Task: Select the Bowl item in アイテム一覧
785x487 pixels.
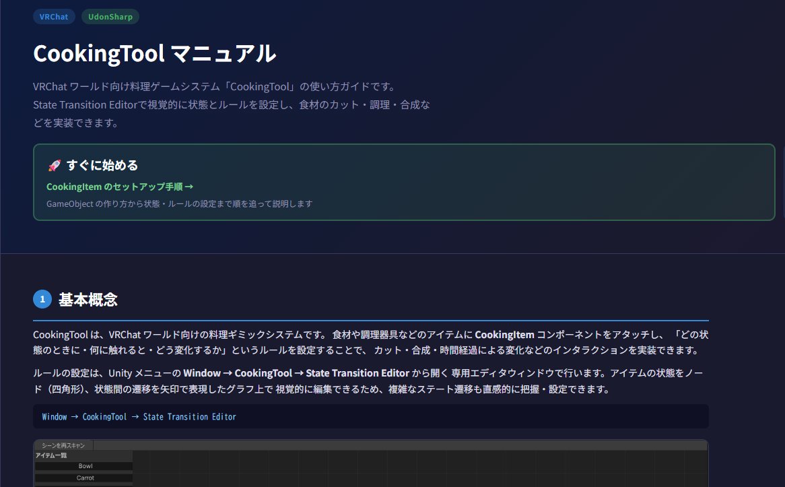Action: (x=85, y=465)
